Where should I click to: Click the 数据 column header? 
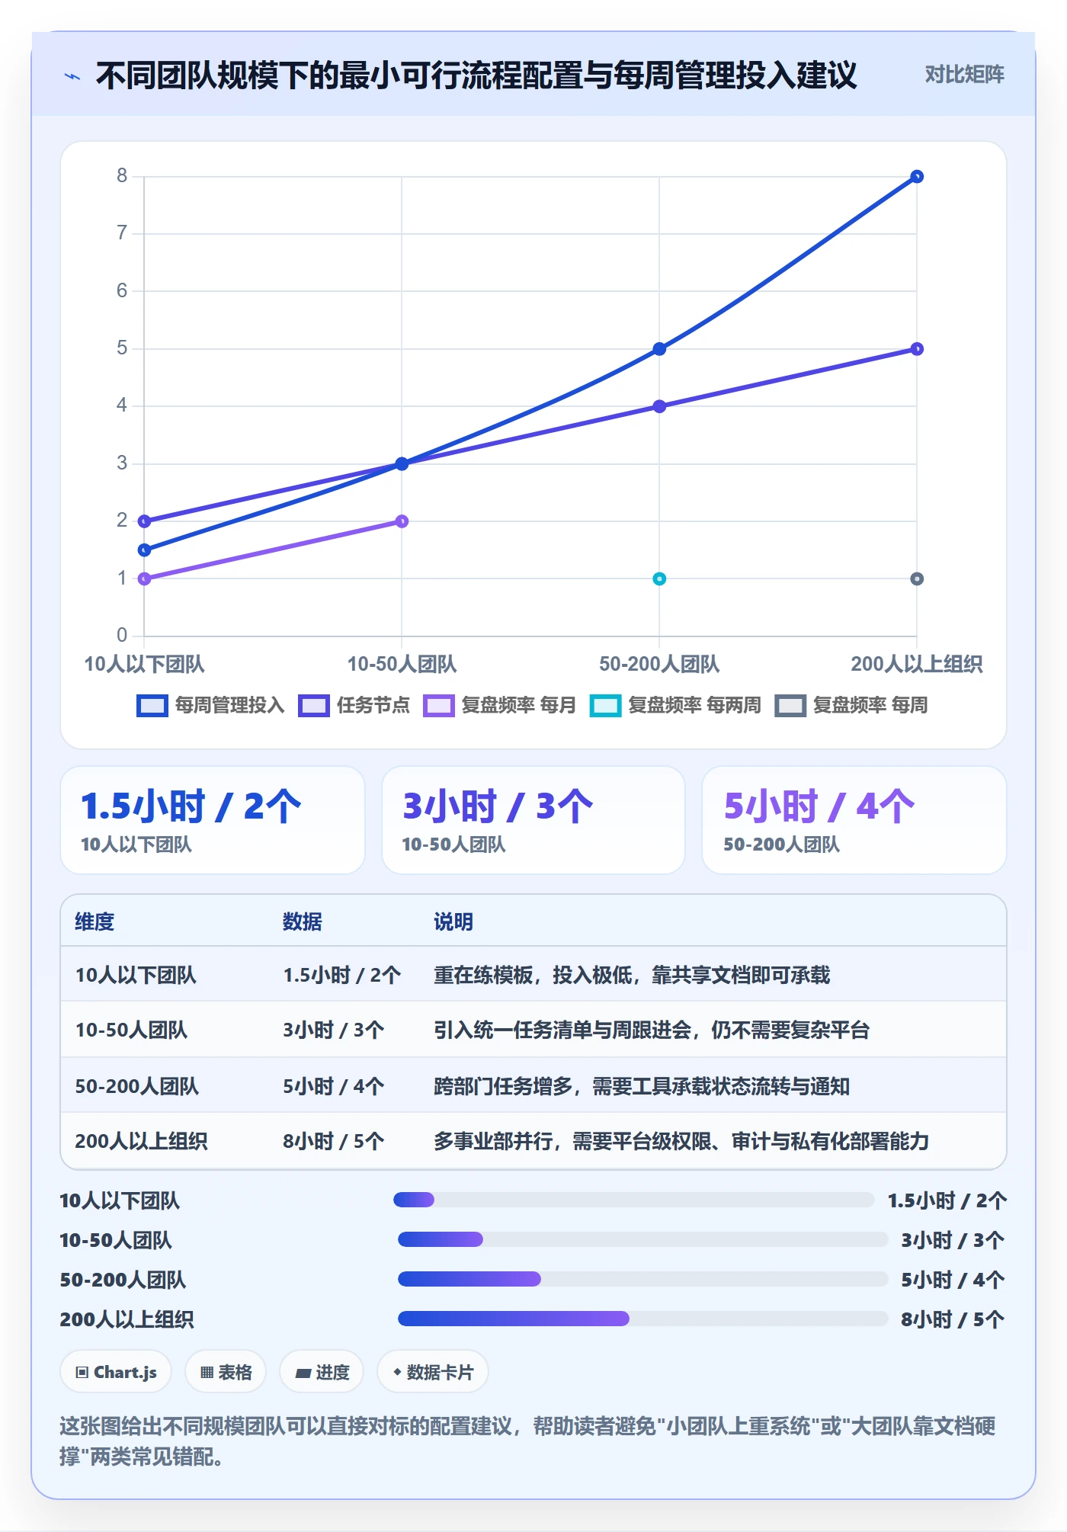(303, 921)
